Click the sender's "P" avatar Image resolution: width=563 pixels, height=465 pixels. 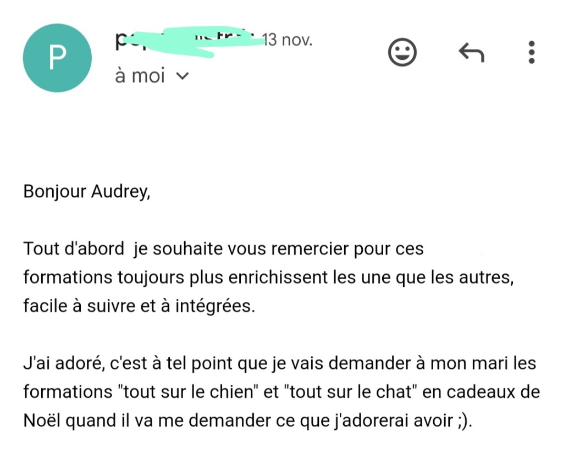57,58
